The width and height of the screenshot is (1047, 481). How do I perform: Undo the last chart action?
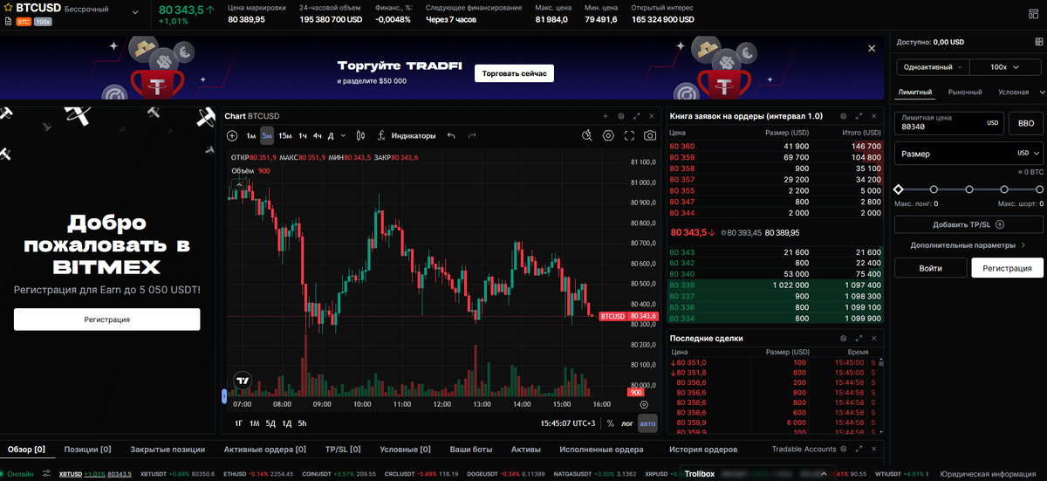click(x=451, y=135)
